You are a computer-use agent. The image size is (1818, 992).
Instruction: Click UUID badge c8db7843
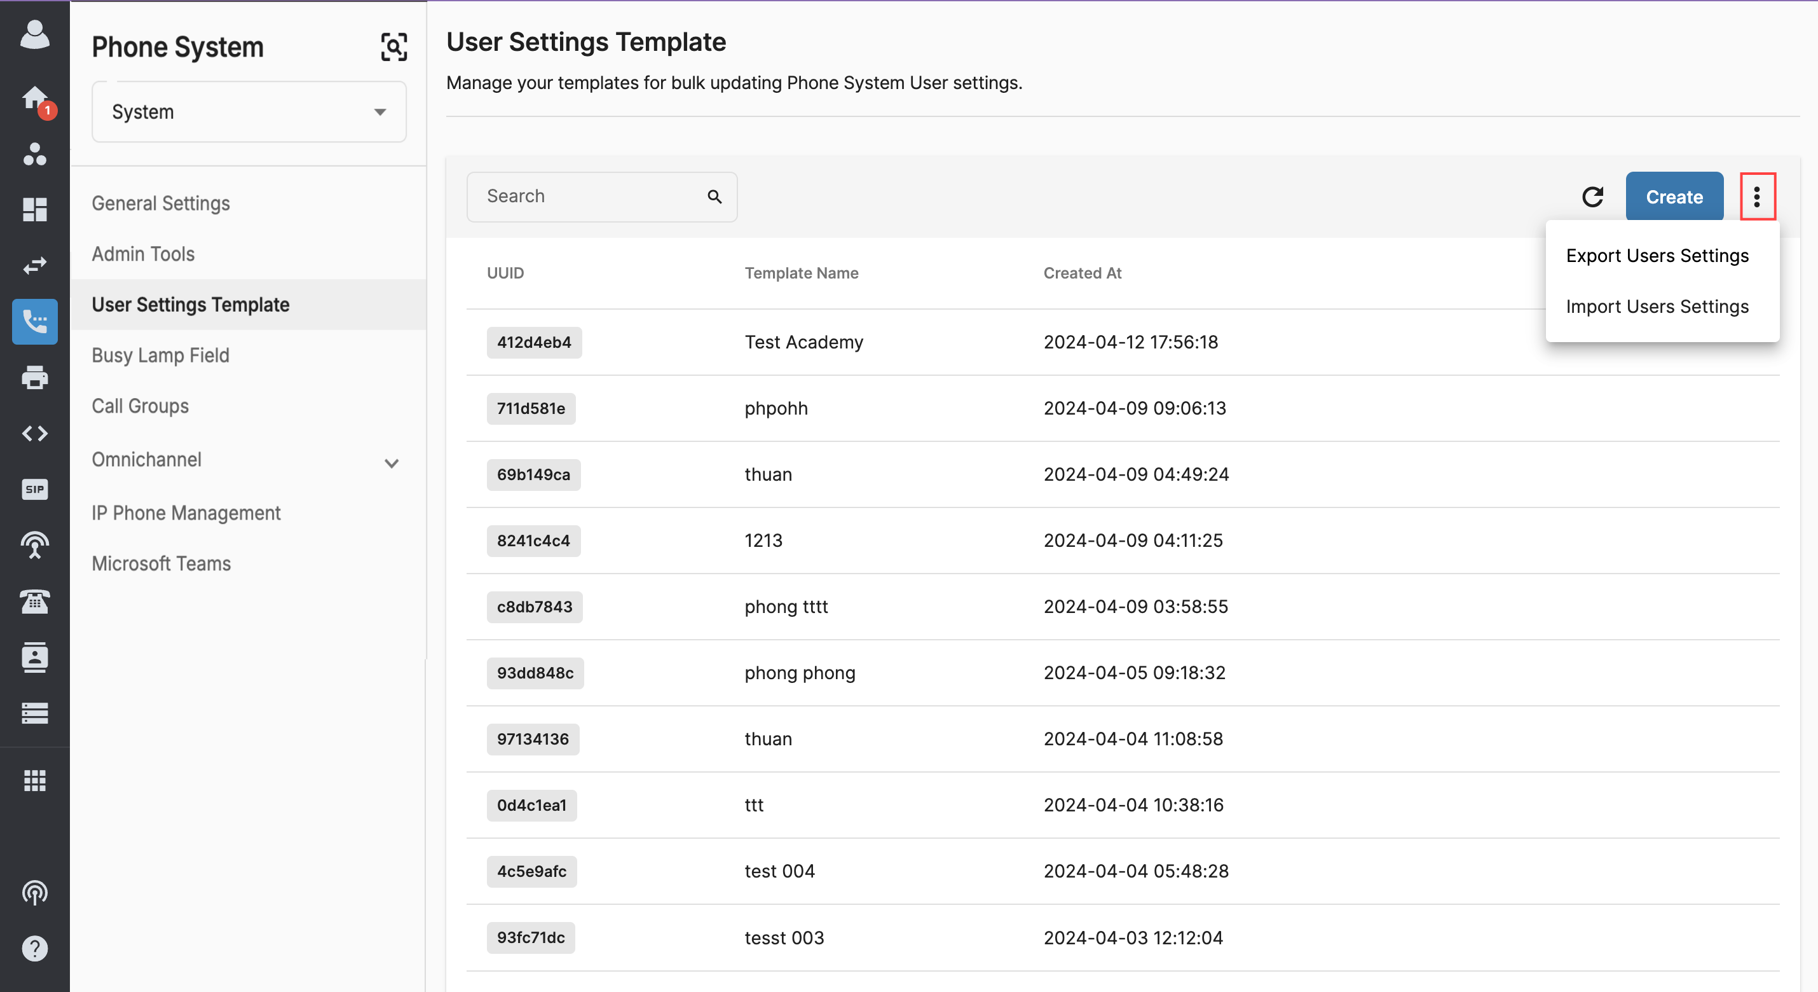pos(535,607)
